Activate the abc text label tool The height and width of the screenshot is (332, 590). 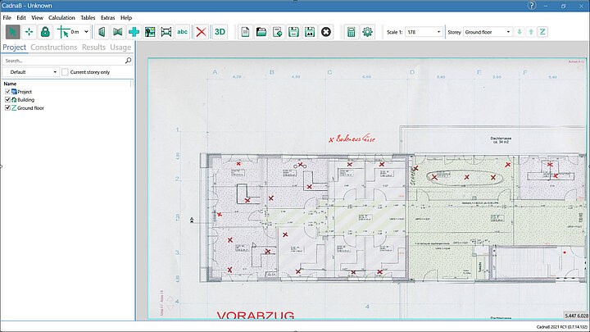click(183, 32)
